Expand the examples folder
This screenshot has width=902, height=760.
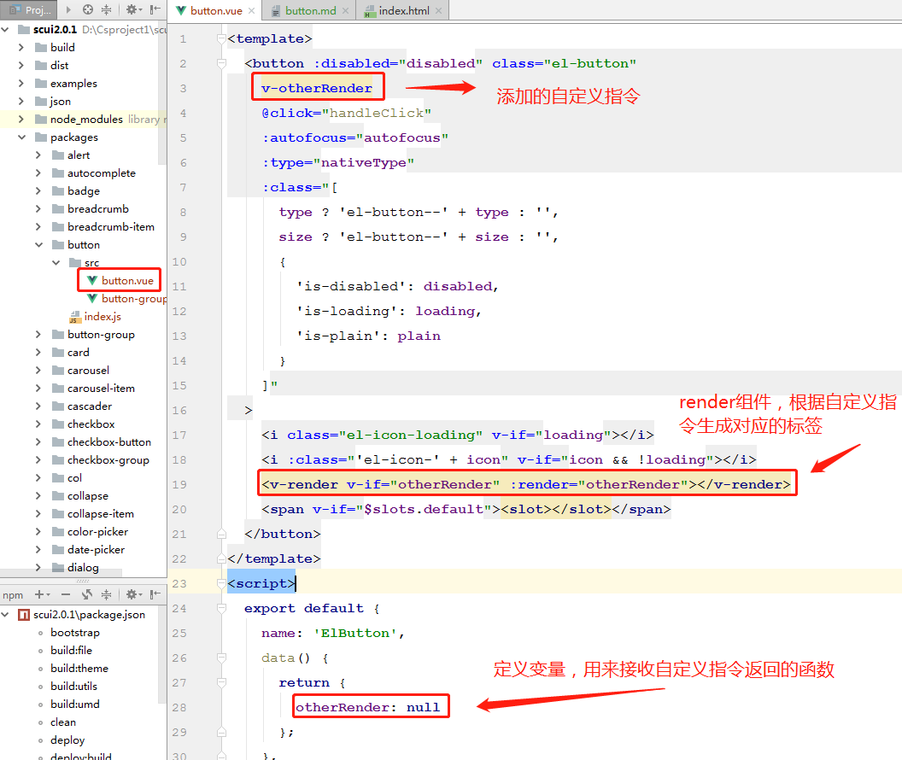[21, 83]
